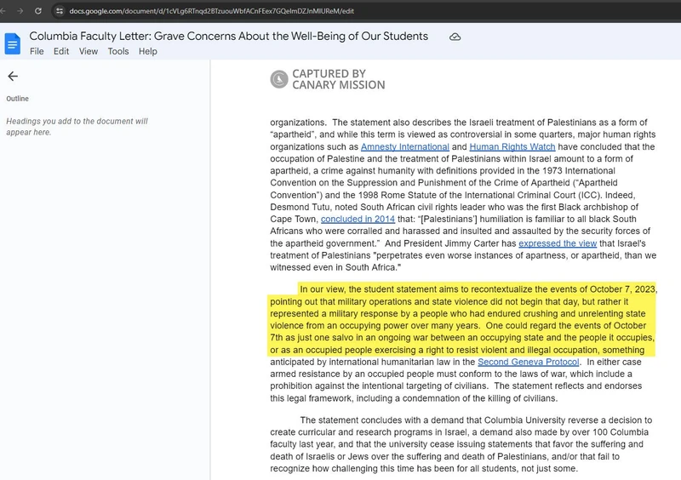Image resolution: width=681 pixels, height=480 pixels.
Task: Open the View menu
Action: [x=89, y=51]
